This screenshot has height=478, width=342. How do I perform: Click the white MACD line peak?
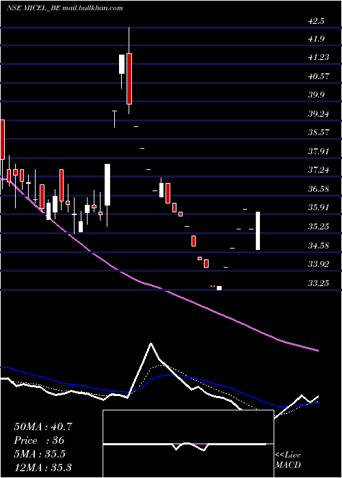[x=151, y=344]
